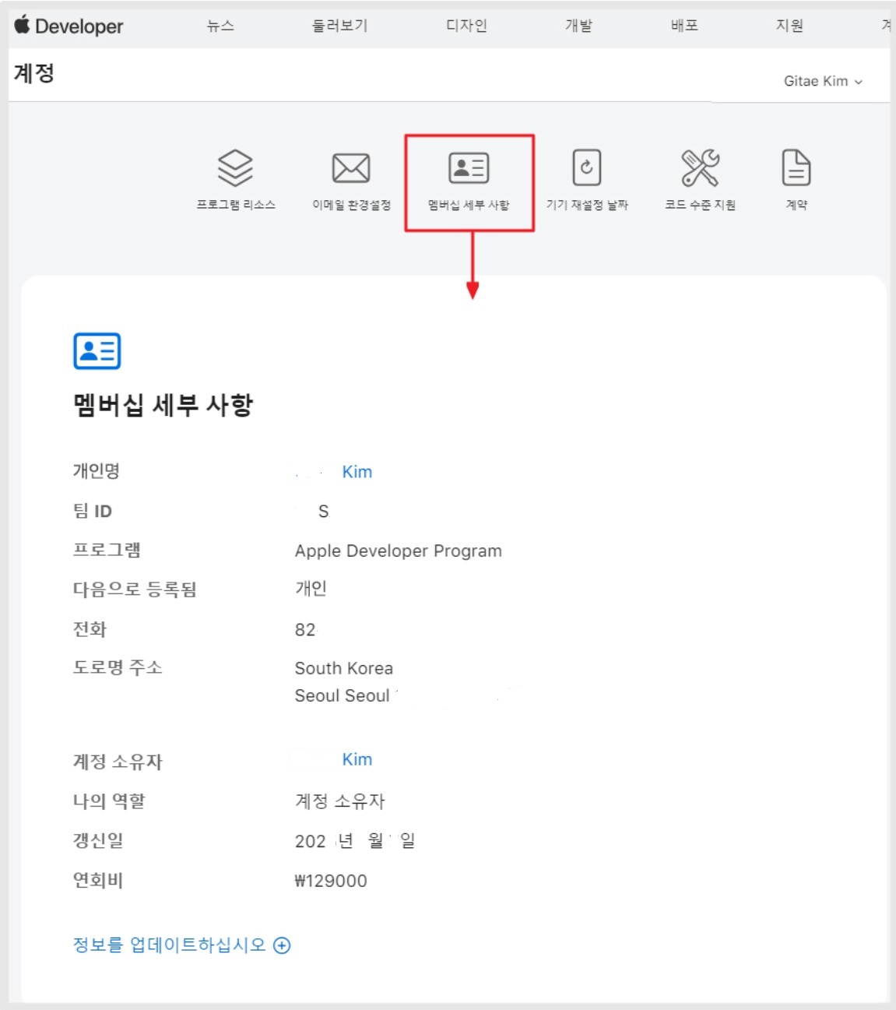Open the 디자인 menu

[x=466, y=26]
